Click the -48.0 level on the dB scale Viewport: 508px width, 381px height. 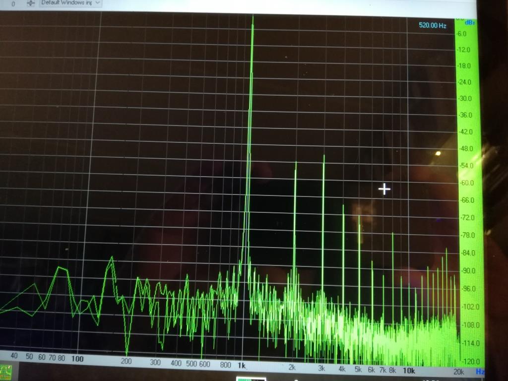(466, 149)
